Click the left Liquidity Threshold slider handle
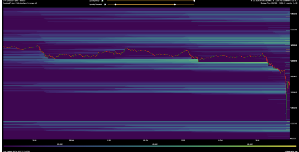 tap(116, 4)
